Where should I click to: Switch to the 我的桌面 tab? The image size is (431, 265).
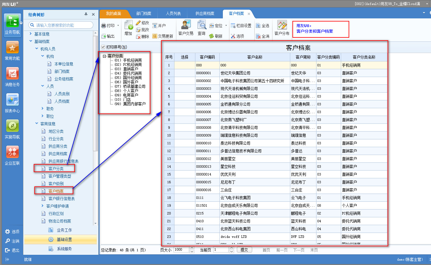pyautogui.click(x=113, y=14)
